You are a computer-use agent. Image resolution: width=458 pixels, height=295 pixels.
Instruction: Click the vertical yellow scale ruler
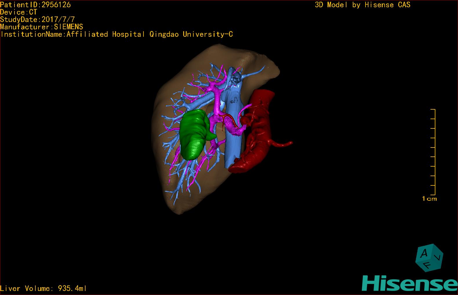(x=435, y=152)
